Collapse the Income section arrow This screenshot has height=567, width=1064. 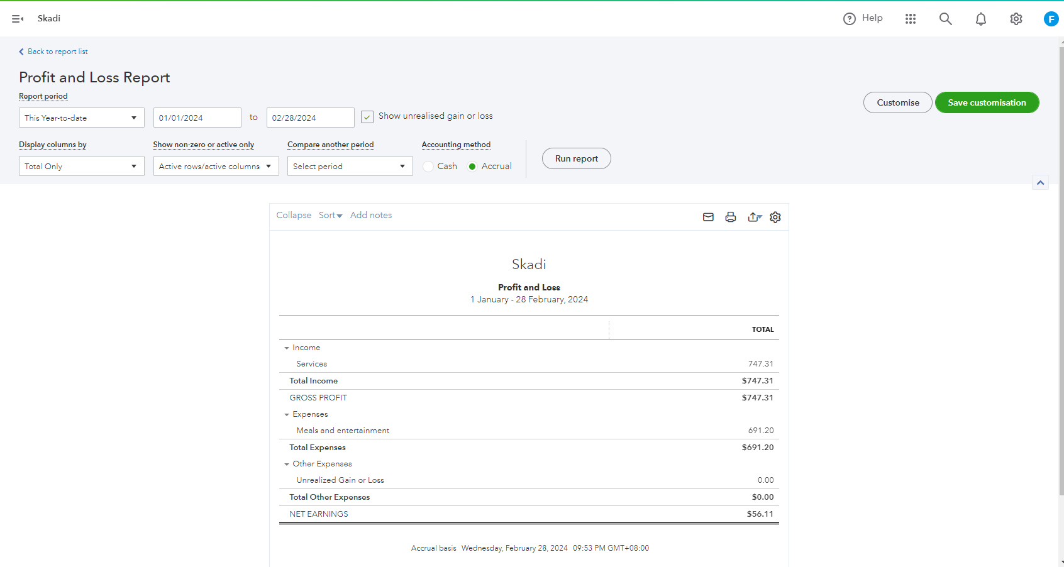click(x=287, y=348)
